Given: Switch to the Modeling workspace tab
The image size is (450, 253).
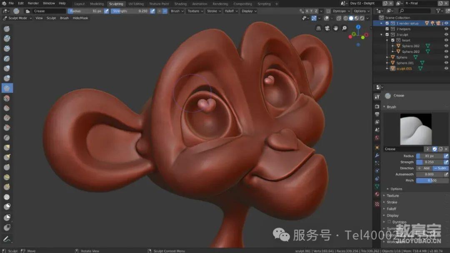Looking at the screenshot, I should (x=97, y=4).
